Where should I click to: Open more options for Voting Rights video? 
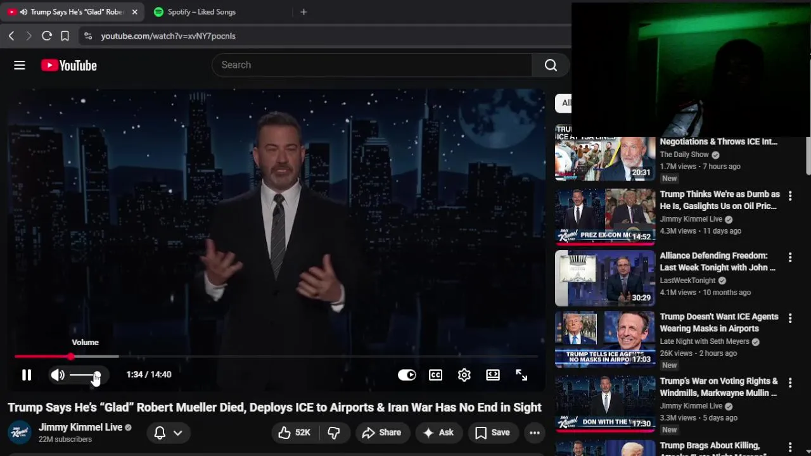coord(790,383)
